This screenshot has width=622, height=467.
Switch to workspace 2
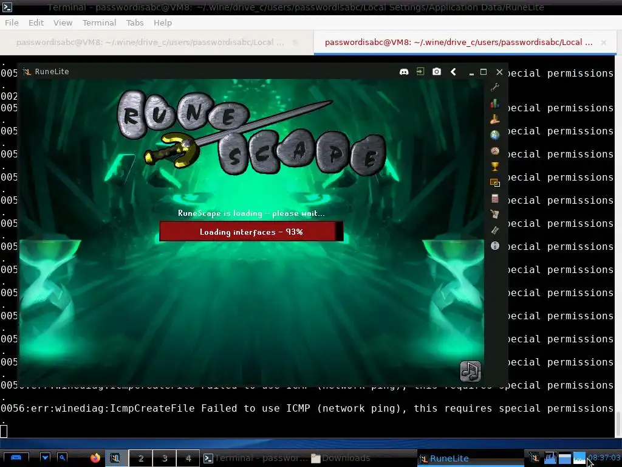click(141, 458)
